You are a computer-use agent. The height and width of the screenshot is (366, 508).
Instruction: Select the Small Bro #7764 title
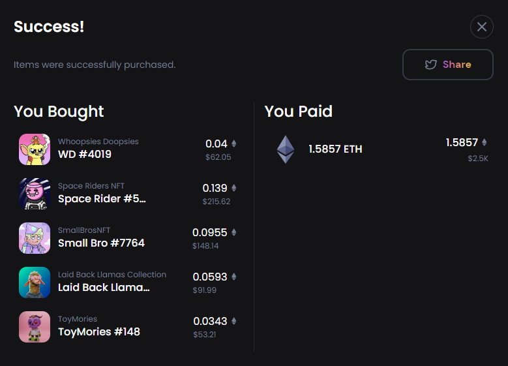pyautogui.click(x=101, y=243)
